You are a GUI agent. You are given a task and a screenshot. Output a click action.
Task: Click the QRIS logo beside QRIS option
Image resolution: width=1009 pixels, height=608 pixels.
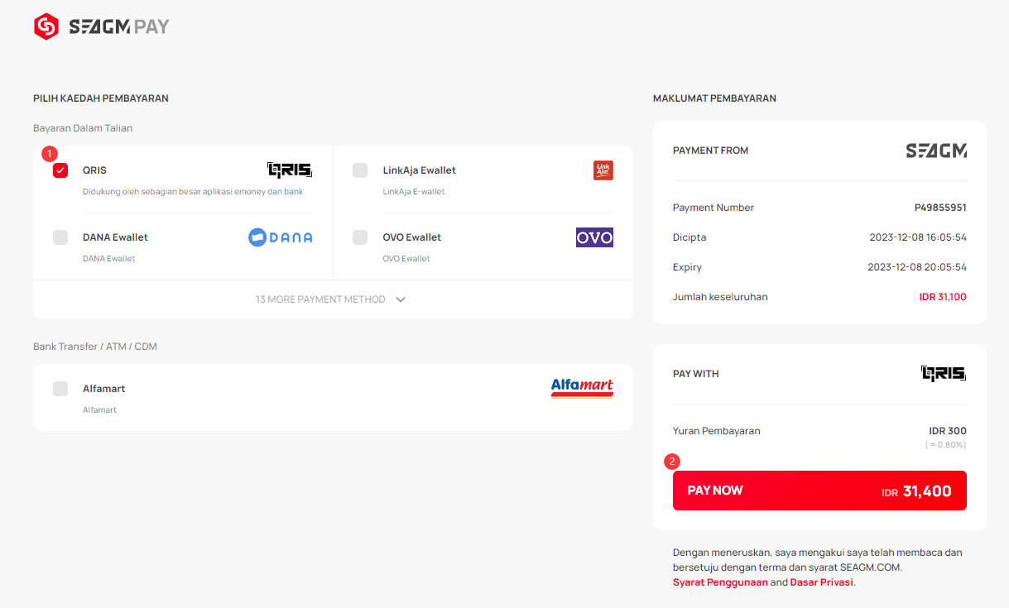coord(290,170)
